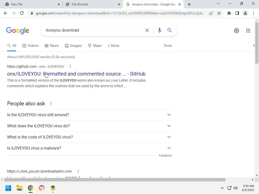Switch to Maps results
This screenshot has height=194, width=259.
pyautogui.click(x=95, y=45)
